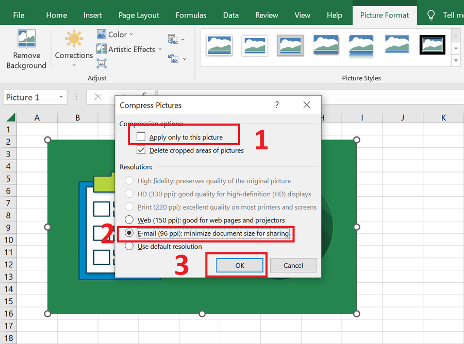Select High fidelity resolution option
464x344 pixels.
click(129, 180)
